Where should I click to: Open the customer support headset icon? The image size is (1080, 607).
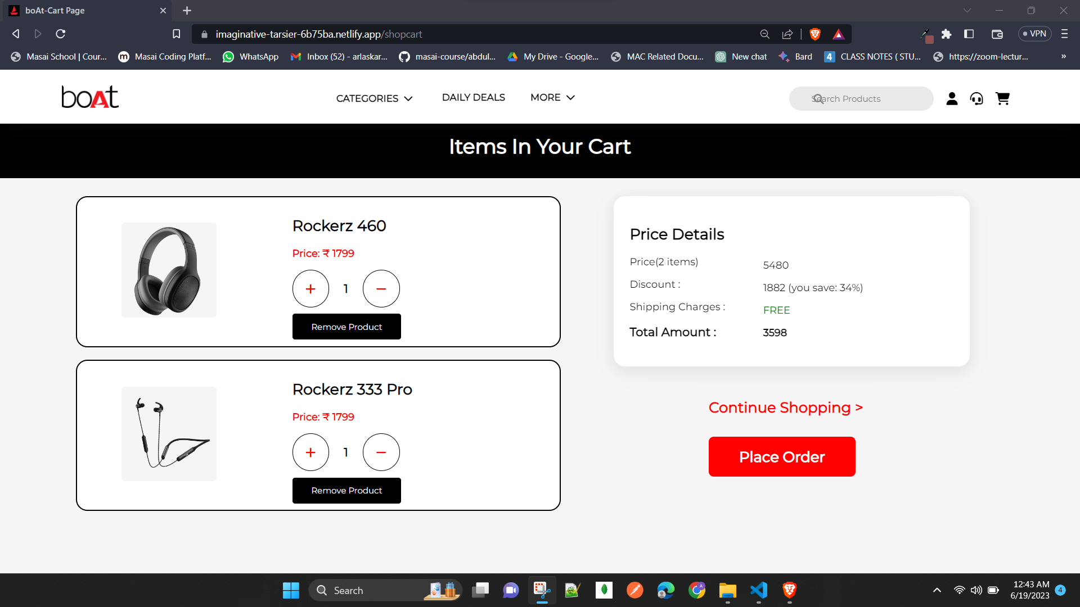click(x=976, y=99)
